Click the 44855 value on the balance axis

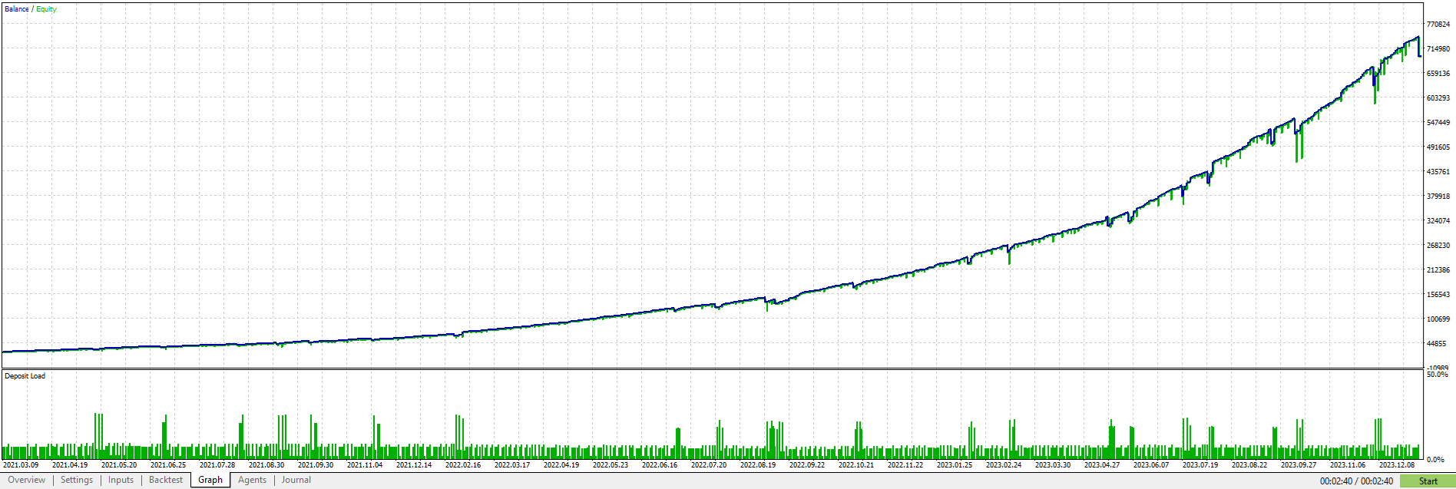[1437, 344]
